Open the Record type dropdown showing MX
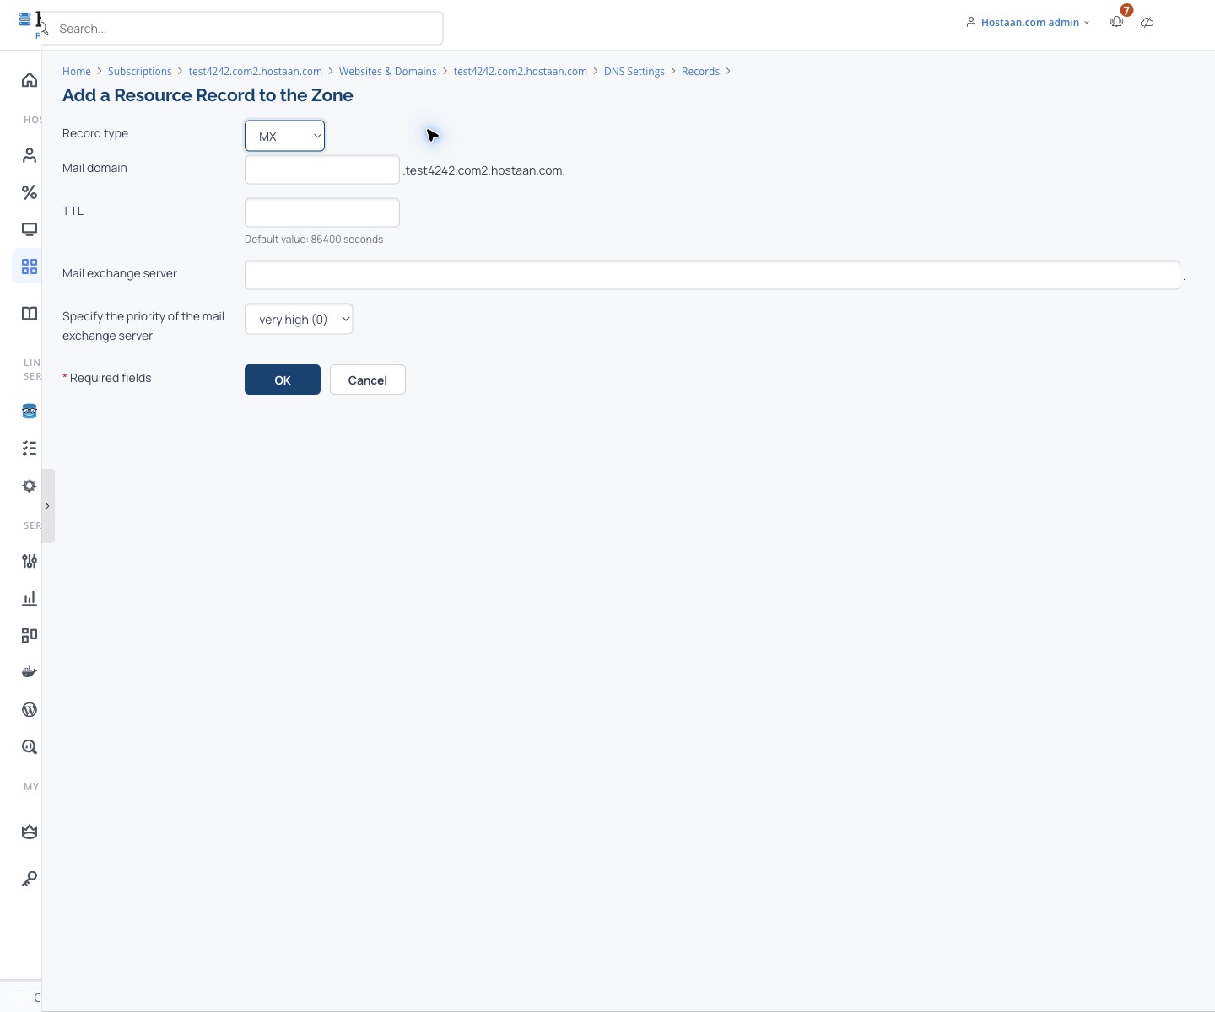This screenshot has height=1012, width=1215. coord(284,136)
